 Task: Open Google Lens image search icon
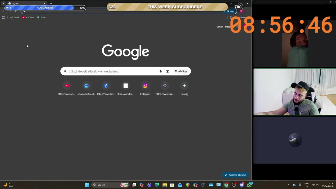(x=168, y=71)
